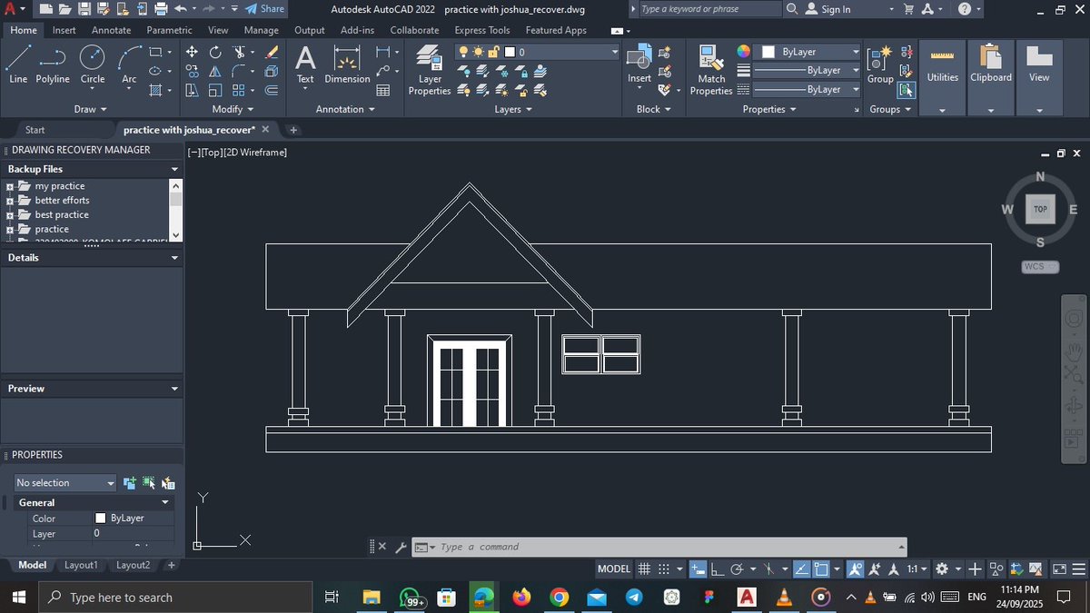Toggle polar tracking

click(737, 569)
